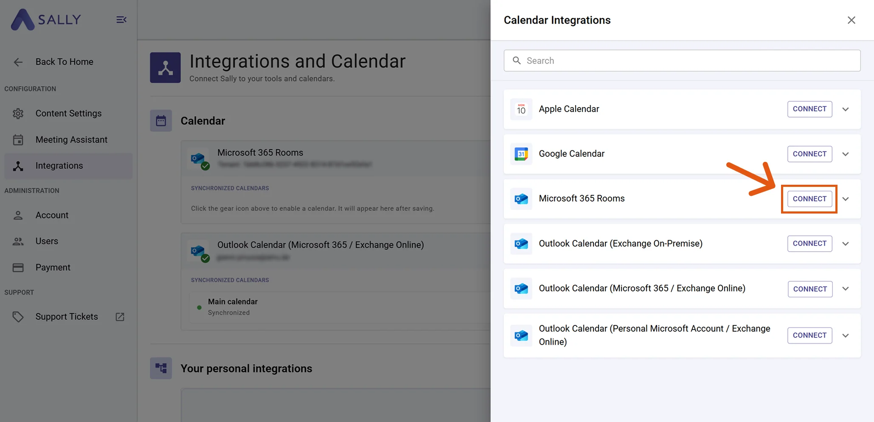874x422 pixels.
Task: Close the Calendar Integrations panel
Action: click(x=852, y=20)
